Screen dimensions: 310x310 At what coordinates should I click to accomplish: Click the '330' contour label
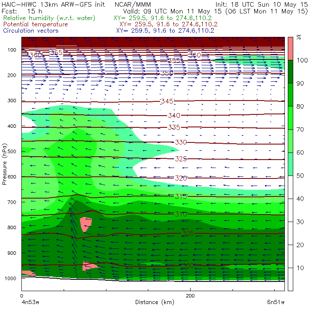pyautogui.click(x=181, y=142)
